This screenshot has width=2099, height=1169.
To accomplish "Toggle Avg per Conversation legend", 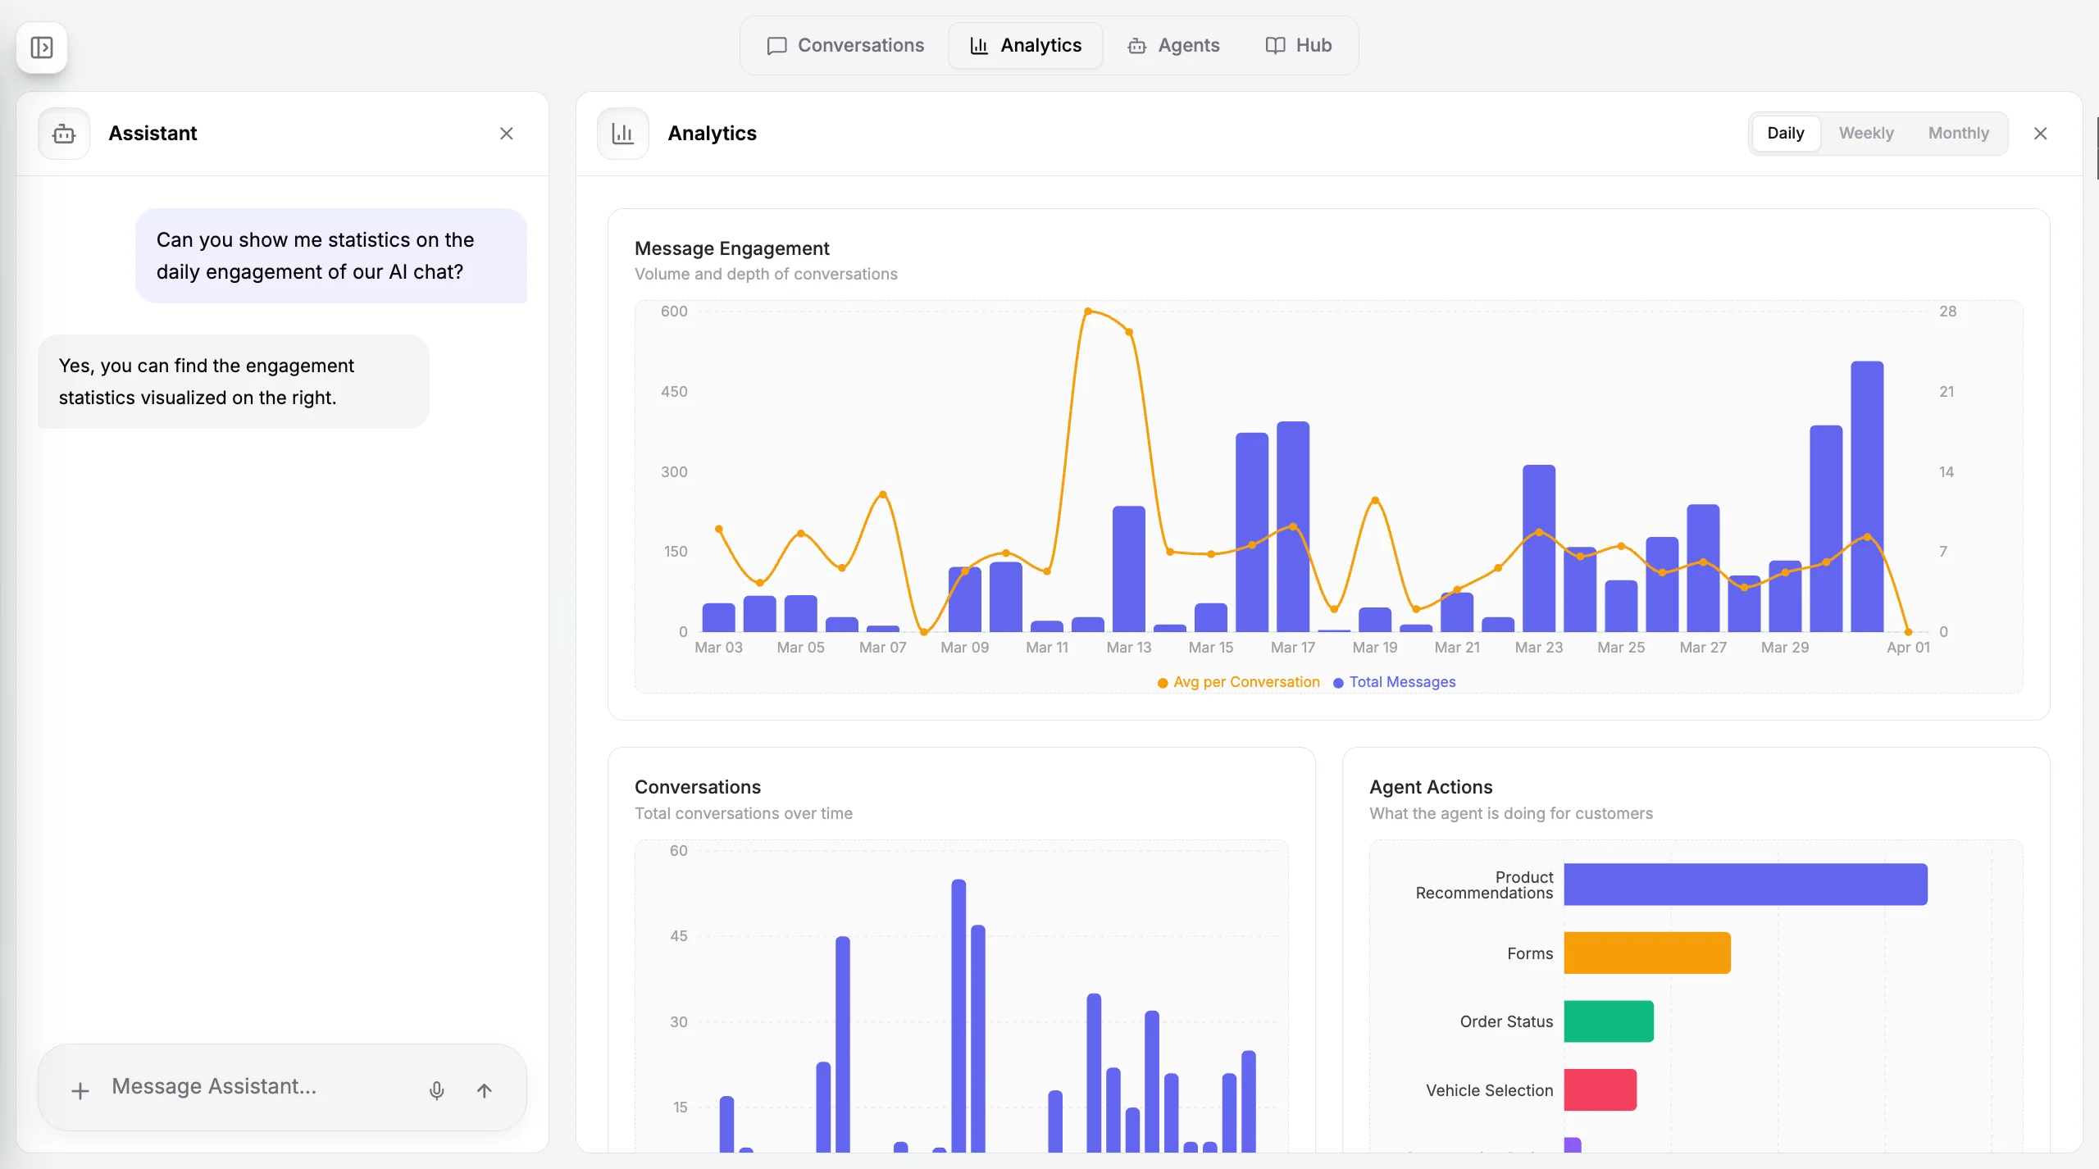I will (x=1239, y=682).
